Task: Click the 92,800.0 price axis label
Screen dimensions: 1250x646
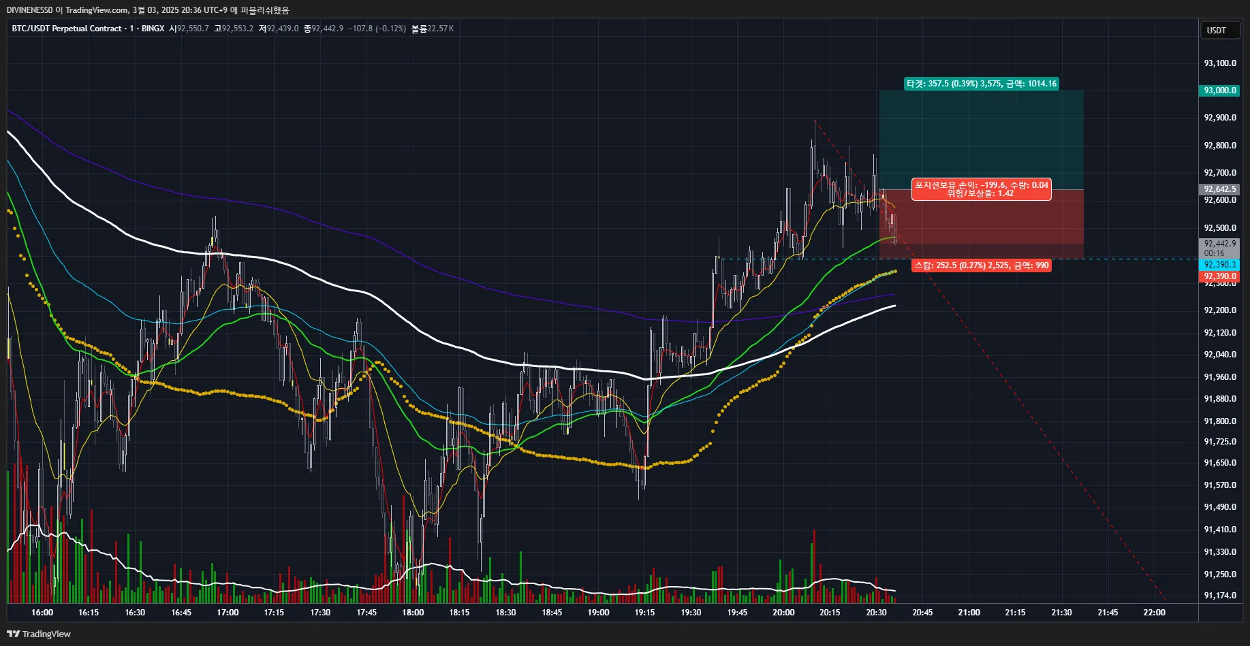Action: (x=1220, y=146)
